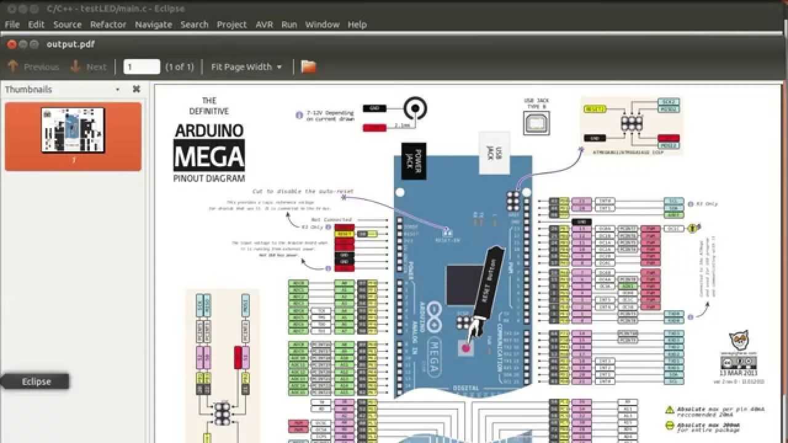Open the Navigate menu
Viewport: 788px width, 443px height.
click(x=153, y=25)
